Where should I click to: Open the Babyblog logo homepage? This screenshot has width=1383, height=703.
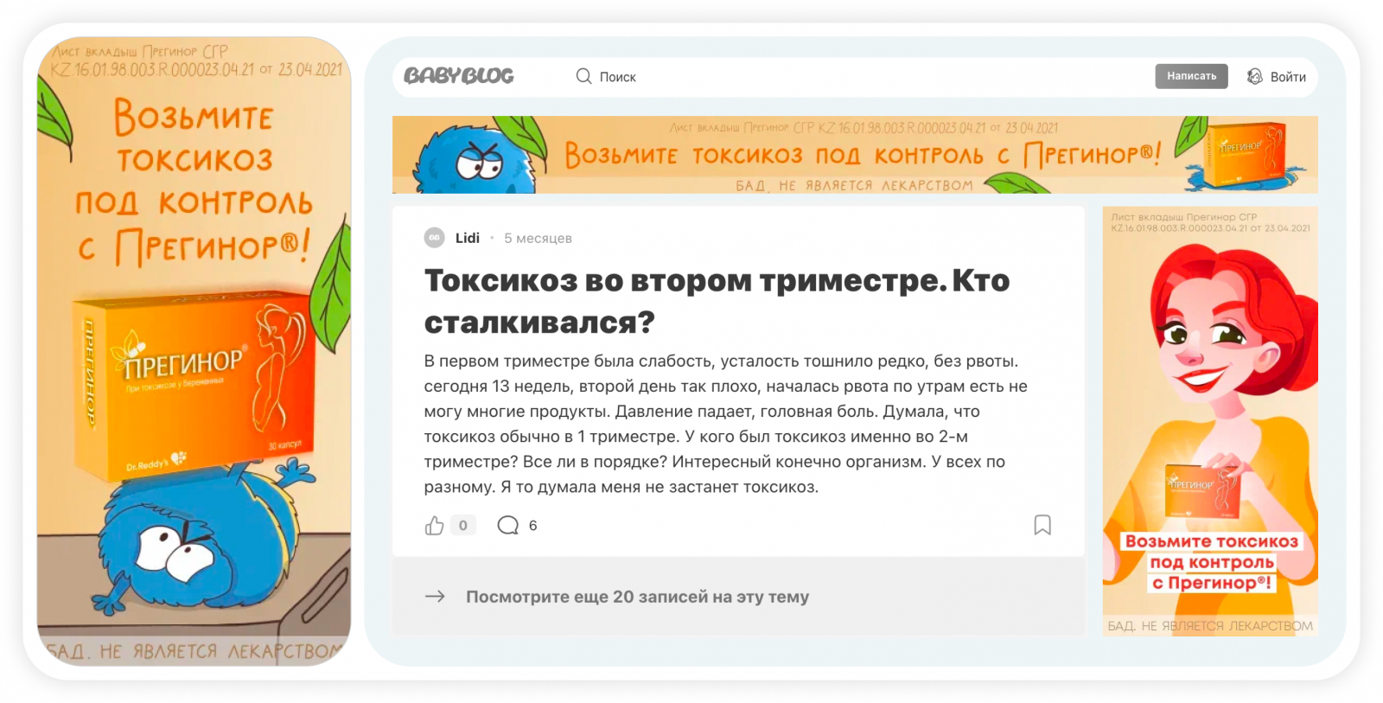(458, 76)
